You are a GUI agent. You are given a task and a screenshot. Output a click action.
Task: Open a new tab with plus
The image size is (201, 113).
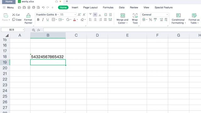tap(67, 1)
